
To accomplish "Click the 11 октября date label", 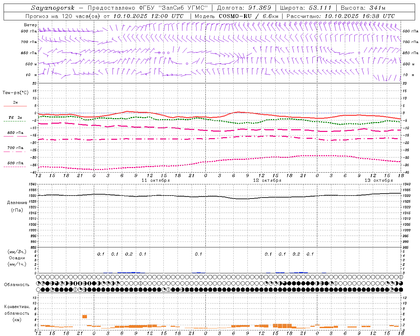I will (x=156, y=180).
